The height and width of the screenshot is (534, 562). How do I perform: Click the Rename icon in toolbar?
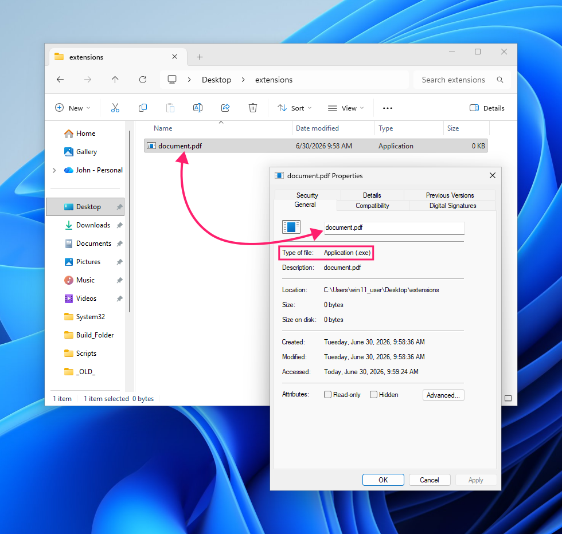198,108
